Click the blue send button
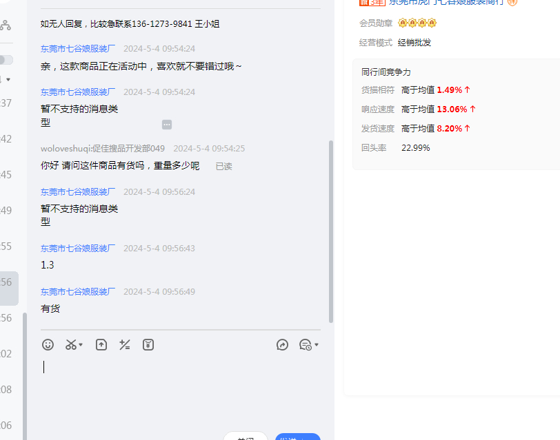Image resolution: width=560 pixels, height=440 pixels. 297,437
